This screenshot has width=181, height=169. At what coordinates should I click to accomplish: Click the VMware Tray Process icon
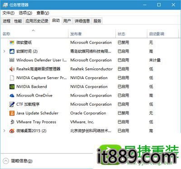point(12,122)
